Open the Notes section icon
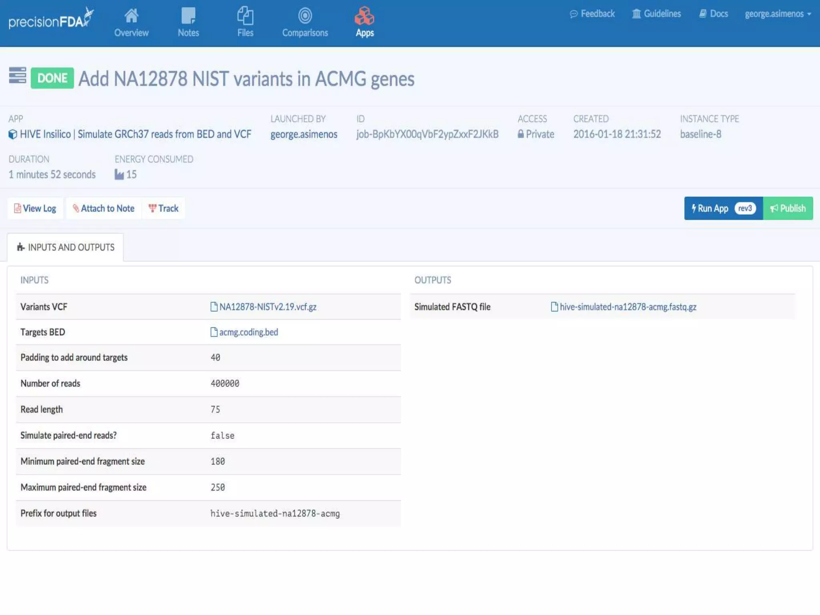 click(188, 16)
